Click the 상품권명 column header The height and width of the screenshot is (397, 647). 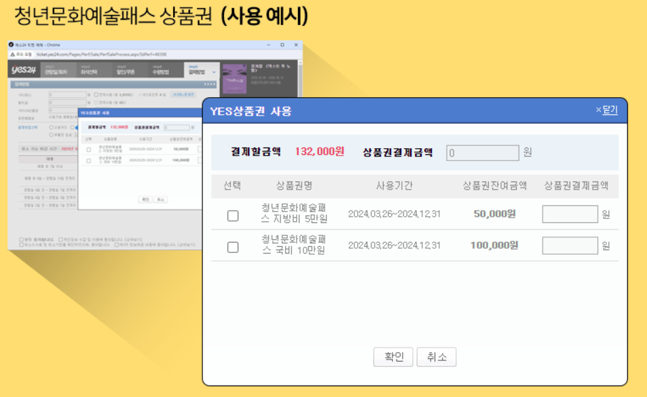294,186
